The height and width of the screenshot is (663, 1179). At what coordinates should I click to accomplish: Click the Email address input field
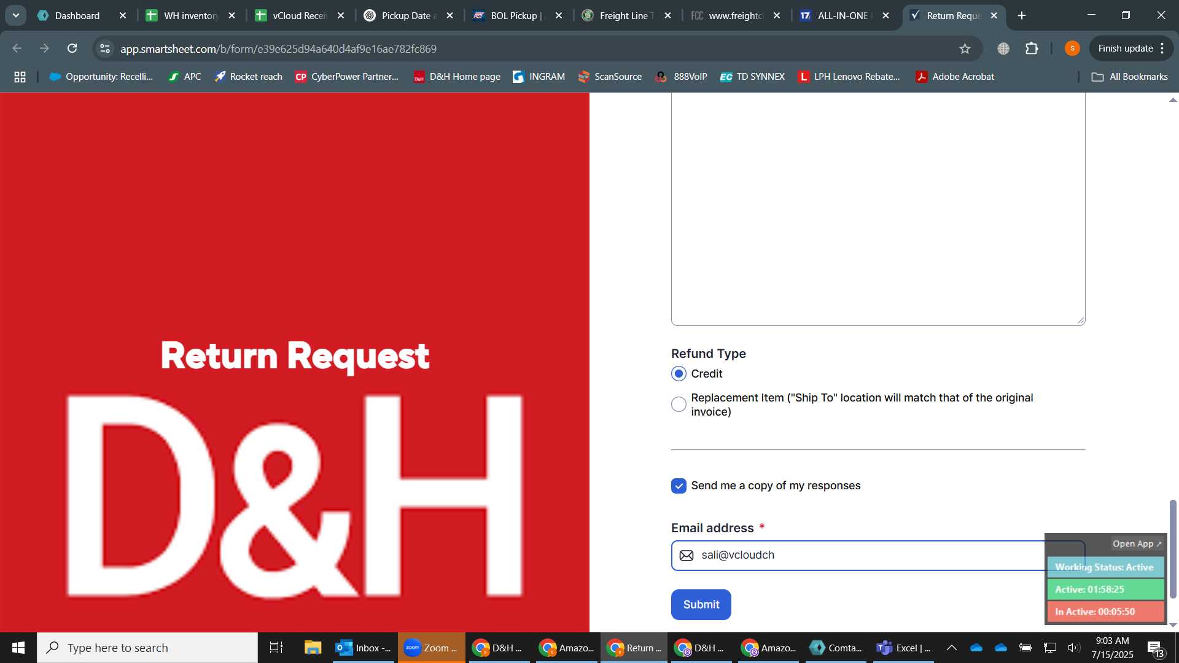(877, 556)
